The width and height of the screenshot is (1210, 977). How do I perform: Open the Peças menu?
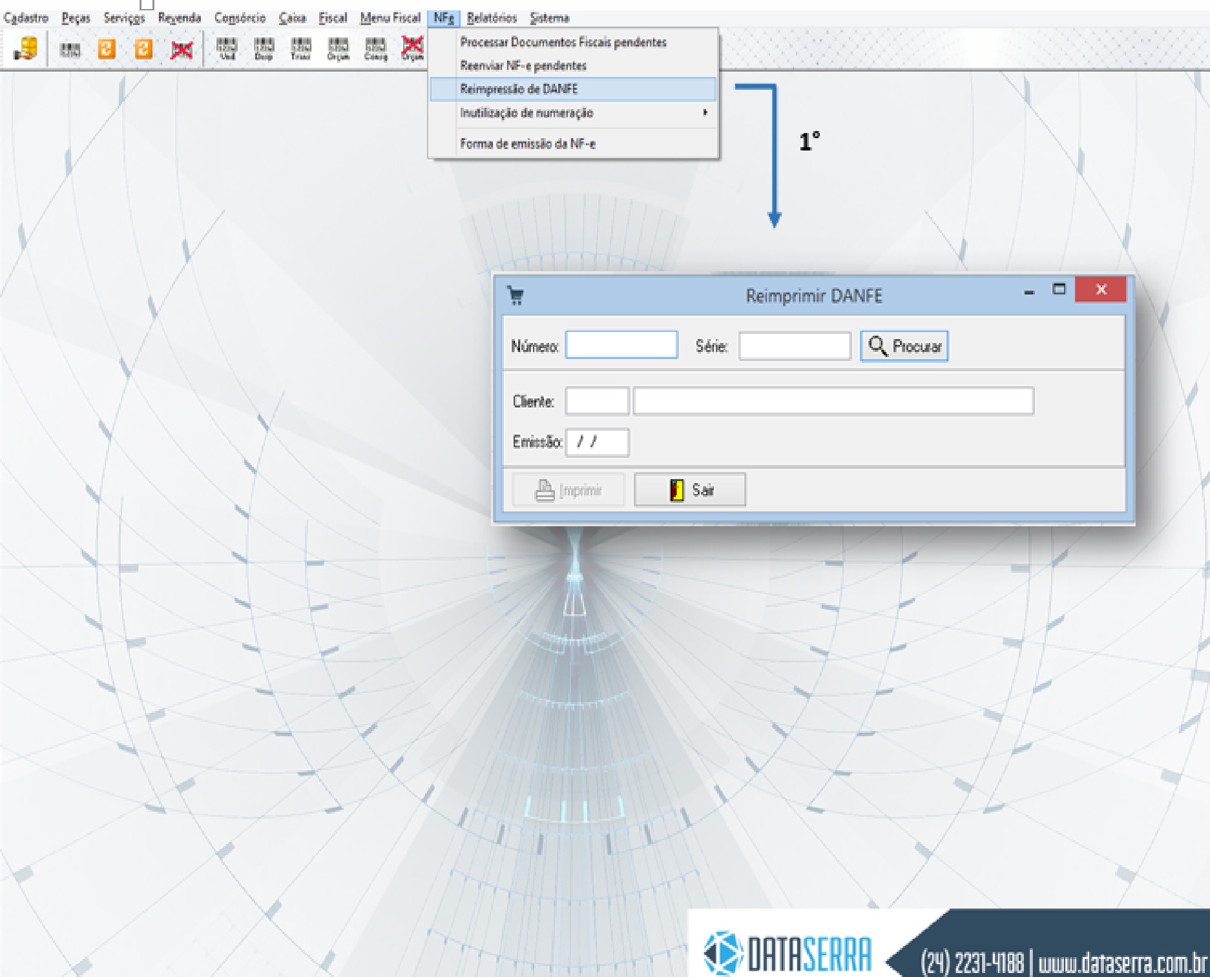76,18
